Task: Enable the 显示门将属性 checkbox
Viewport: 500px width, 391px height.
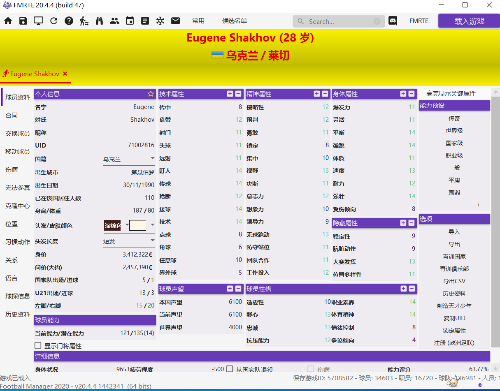Action: click(x=38, y=346)
